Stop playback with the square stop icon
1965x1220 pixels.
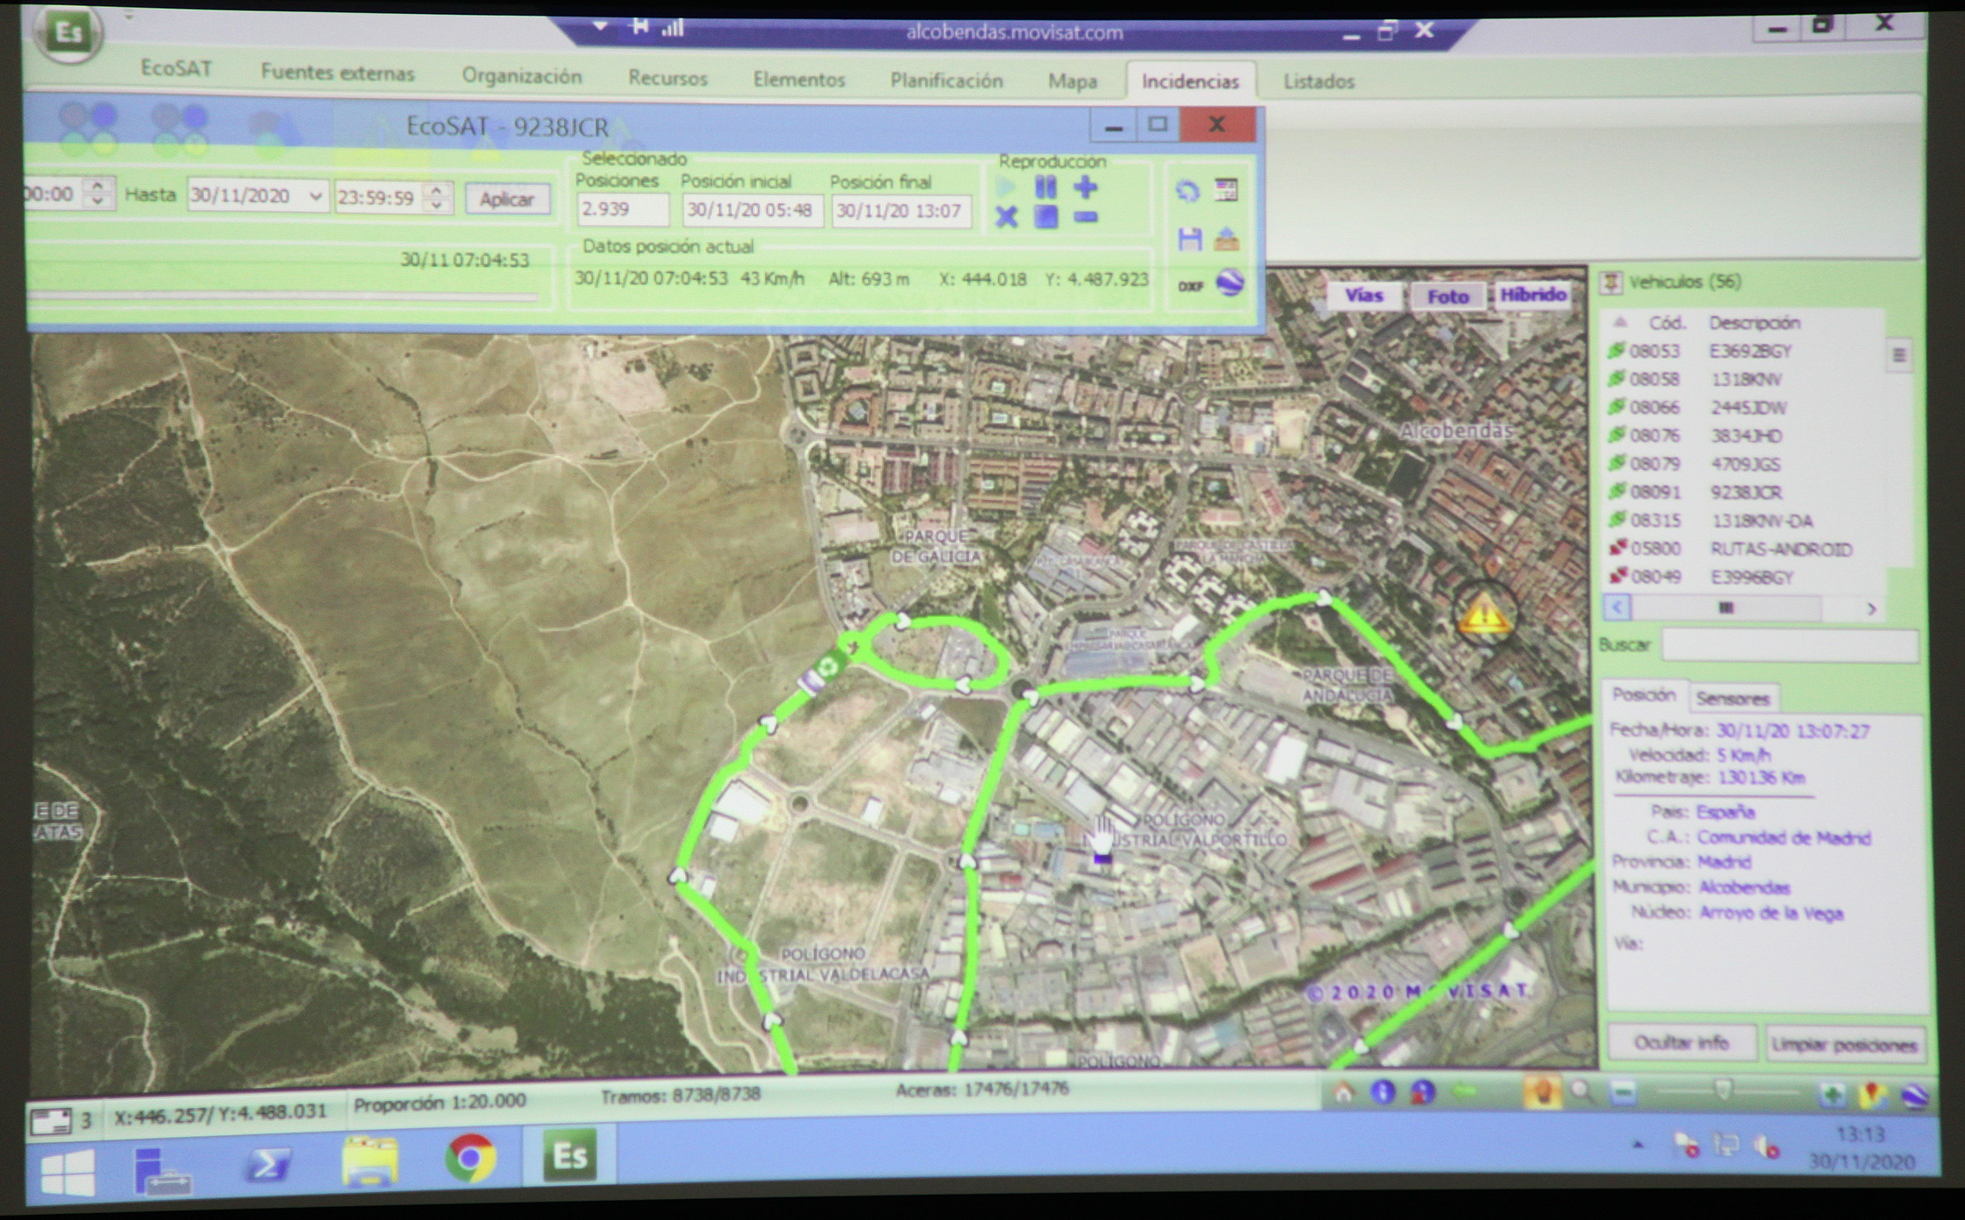point(1046,216)
